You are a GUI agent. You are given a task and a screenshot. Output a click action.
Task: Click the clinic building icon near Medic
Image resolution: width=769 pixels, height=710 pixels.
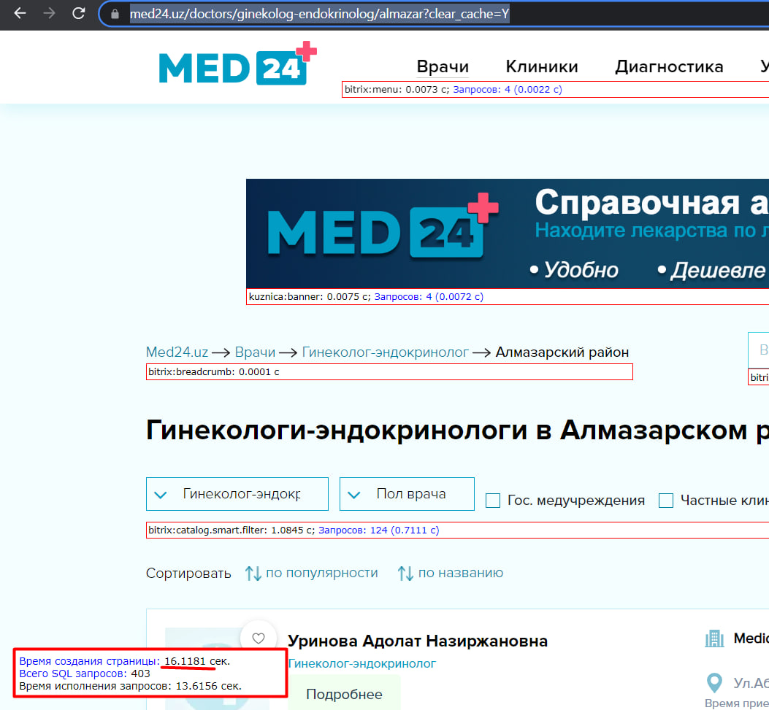point(714,638)
